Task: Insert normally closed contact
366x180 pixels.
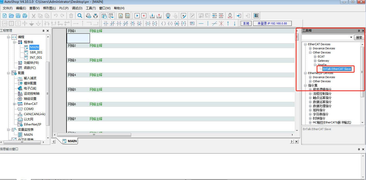Action: point(112,23)
